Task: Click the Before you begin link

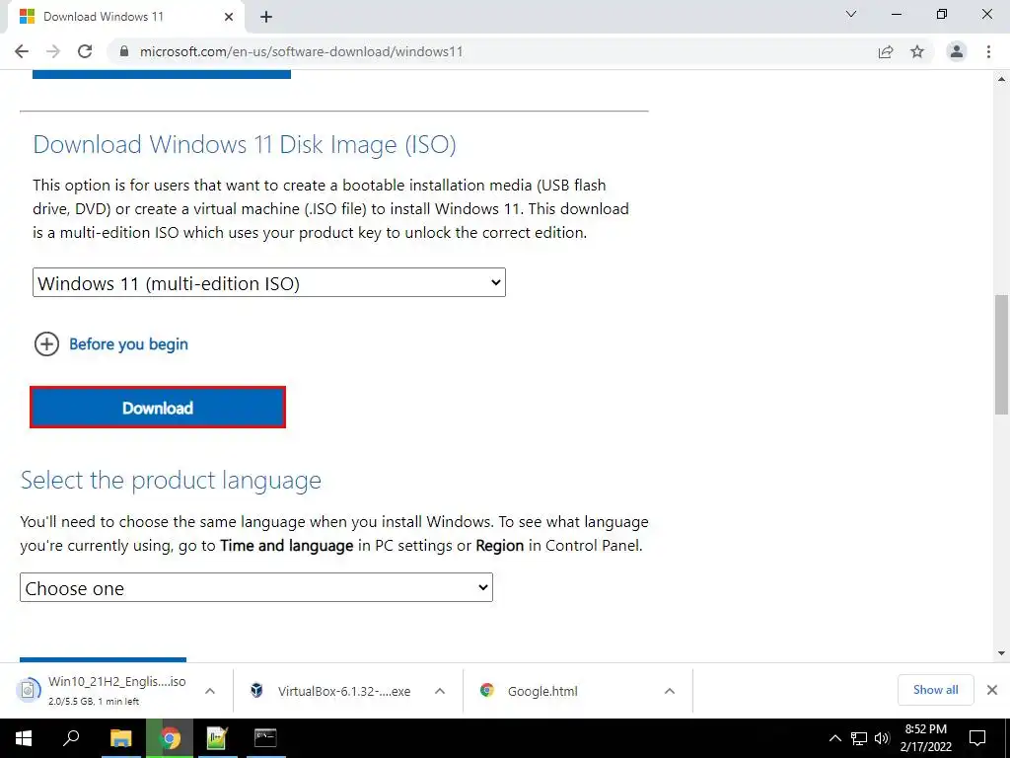Action: tap(129, 344)
